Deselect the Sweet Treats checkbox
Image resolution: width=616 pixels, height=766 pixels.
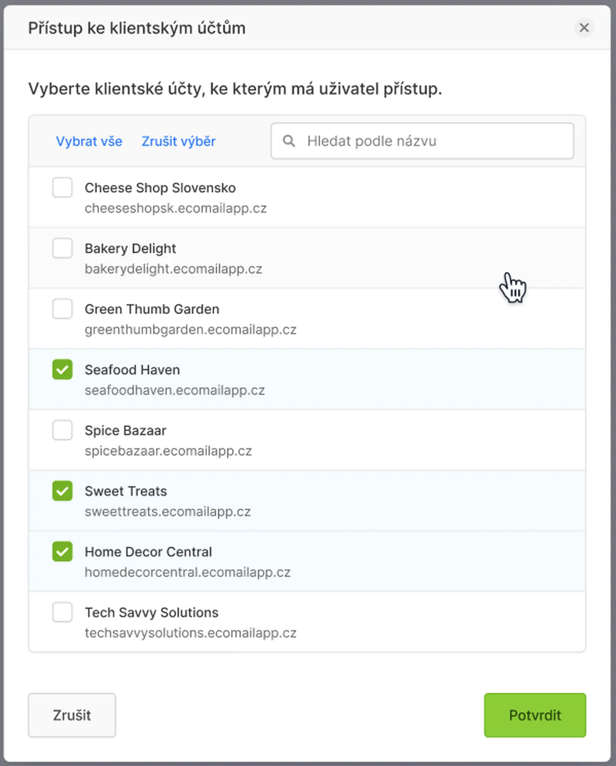point(62,491)
